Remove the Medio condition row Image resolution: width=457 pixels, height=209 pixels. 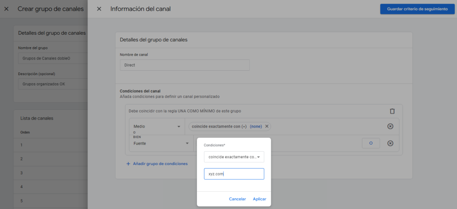[x=390, y=126]
